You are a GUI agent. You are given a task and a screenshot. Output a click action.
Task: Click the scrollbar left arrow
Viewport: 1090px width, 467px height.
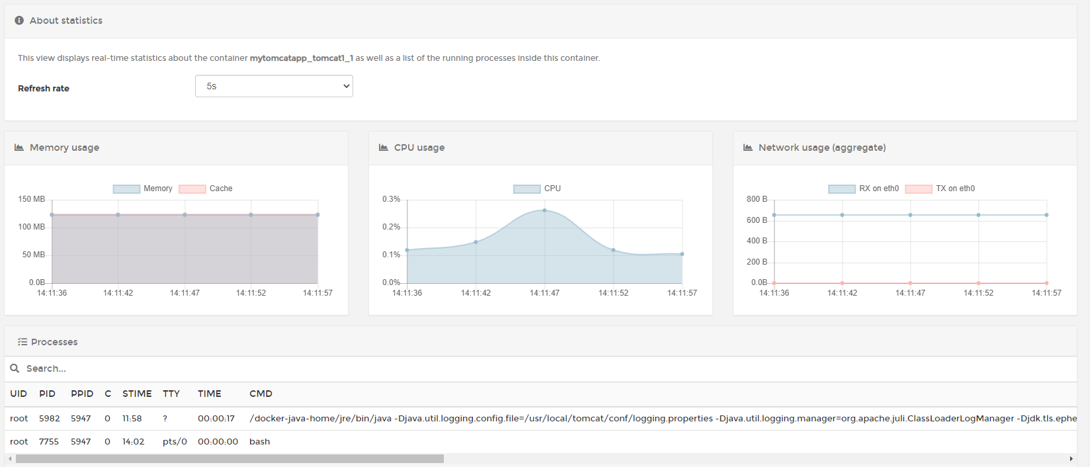[x=10, y=458]
